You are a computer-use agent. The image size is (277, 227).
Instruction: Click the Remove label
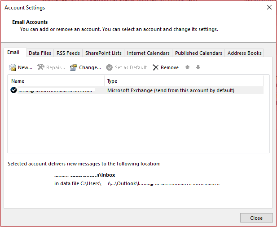click(x=170, y=67)
